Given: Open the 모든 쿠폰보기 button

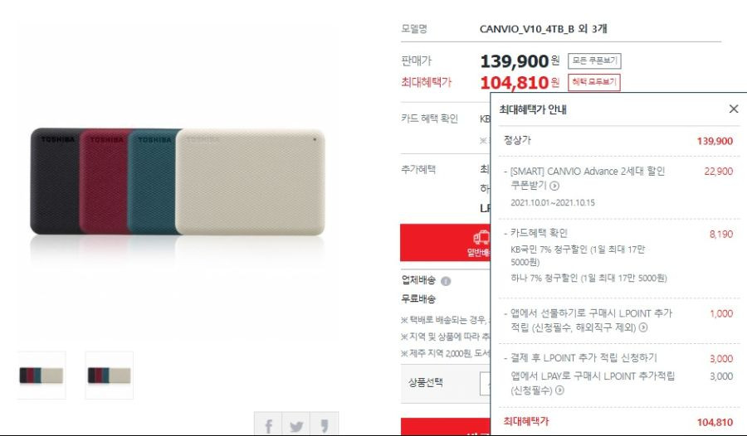Looking at the screenshot, I should tap(594, 61).
